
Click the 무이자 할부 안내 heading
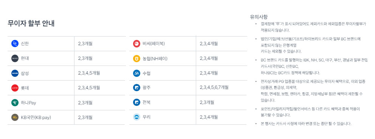(x=31, y=23)
